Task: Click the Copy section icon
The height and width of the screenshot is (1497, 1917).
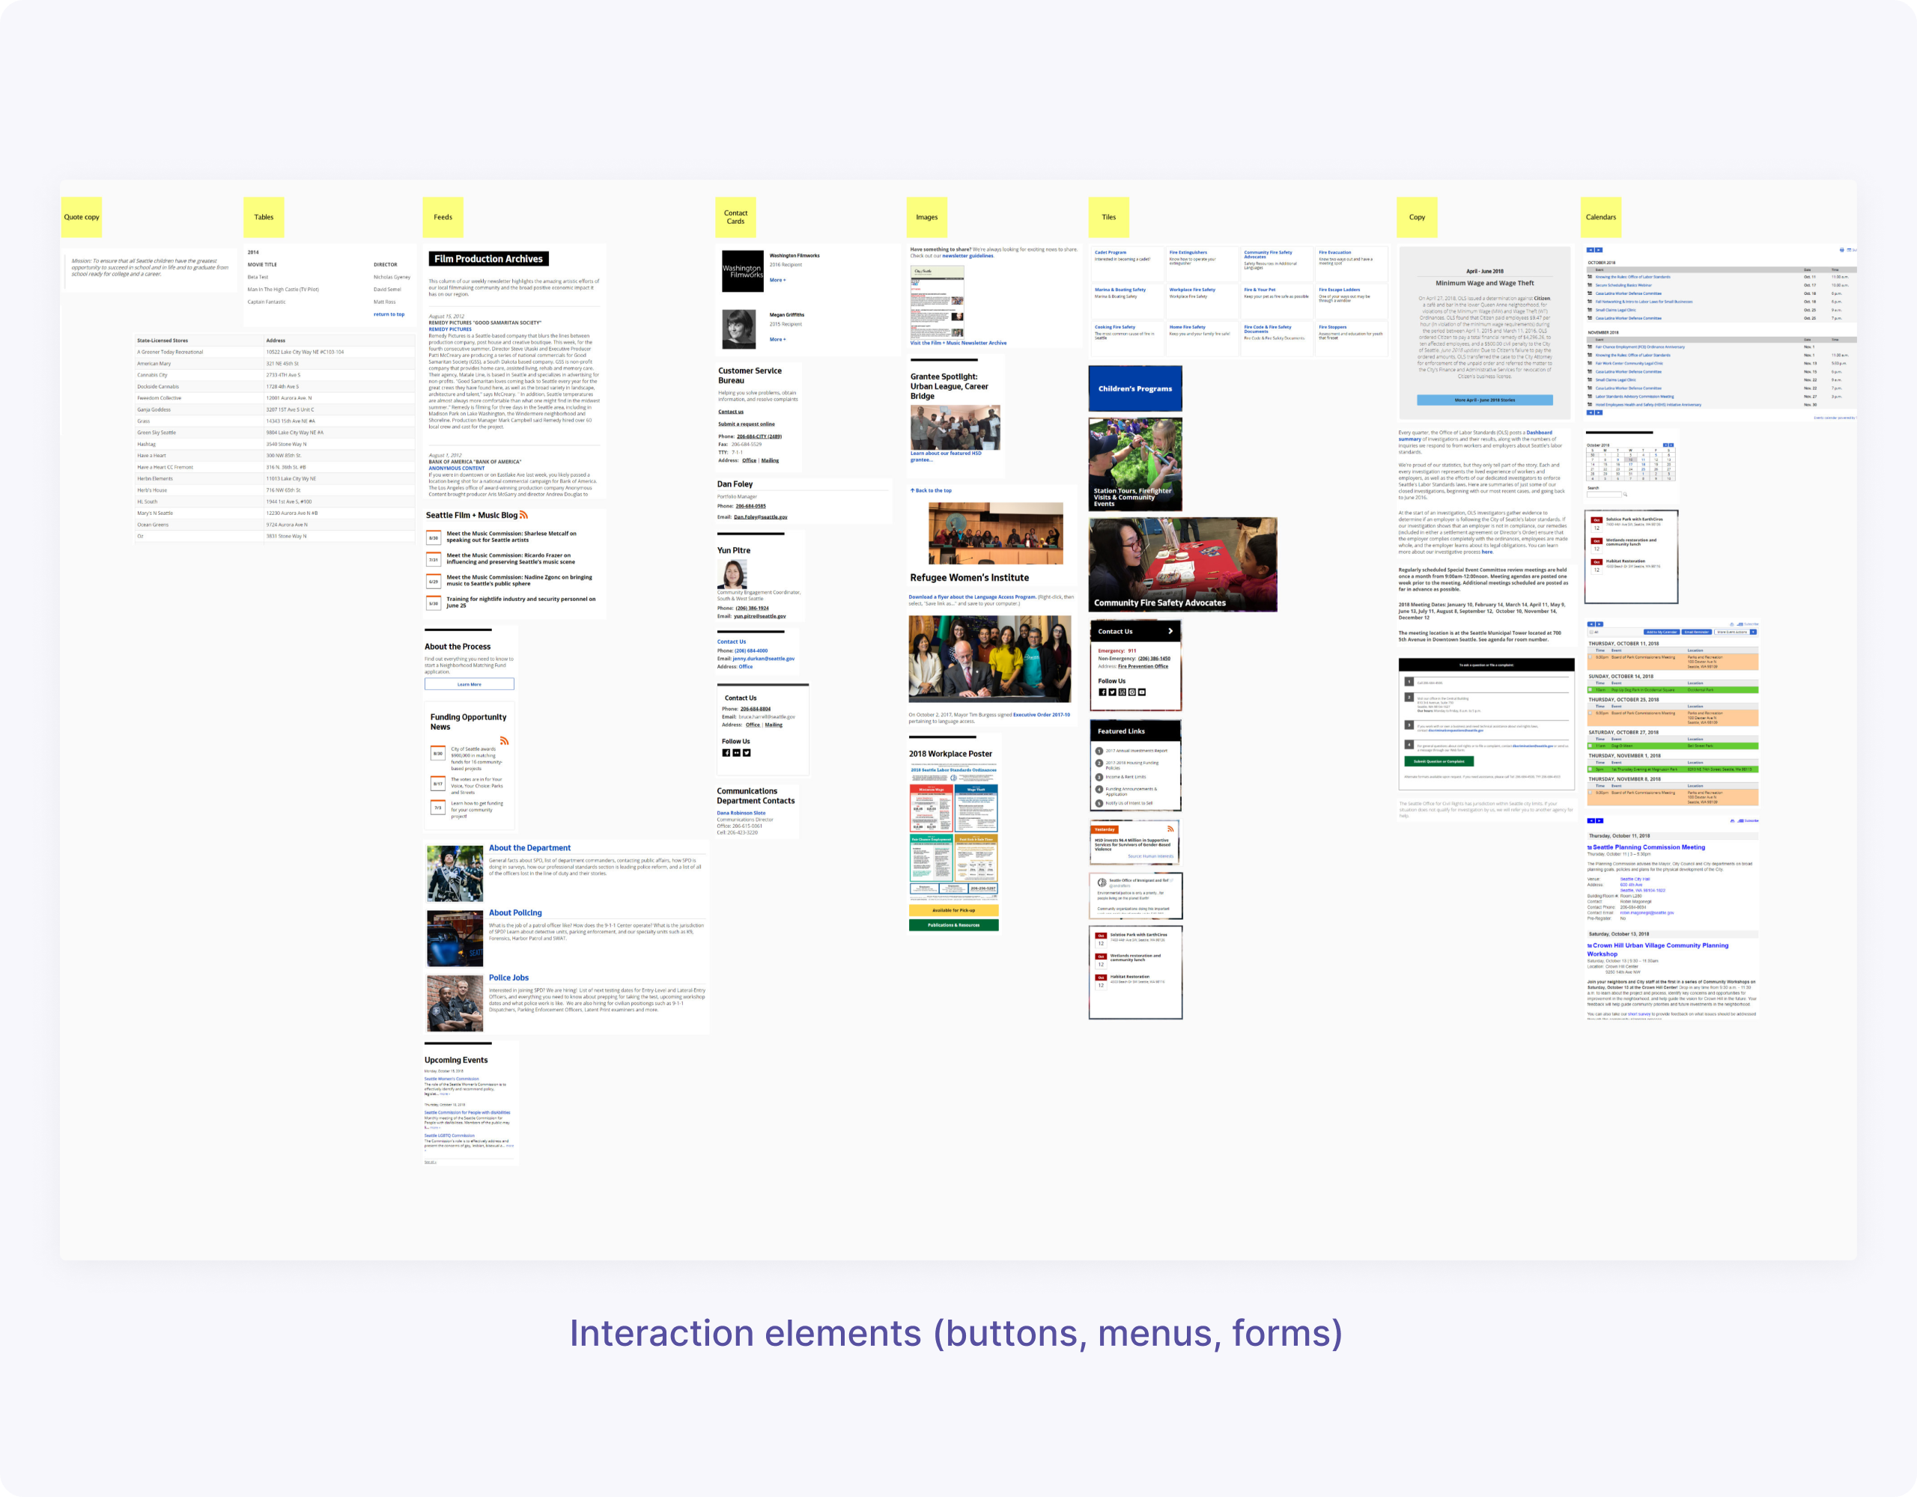Action: pyautogui.click(x=1416, y=216)
